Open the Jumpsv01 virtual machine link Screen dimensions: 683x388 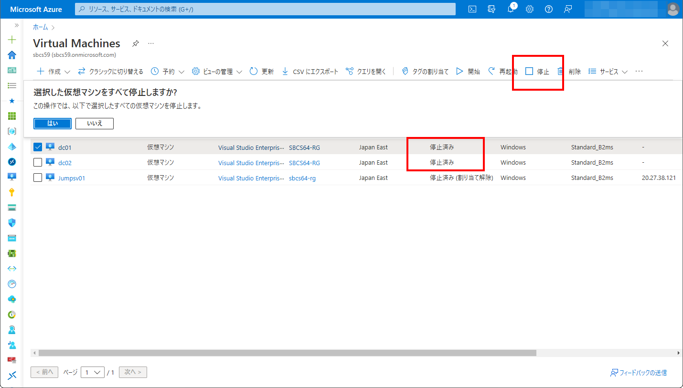pos(72,178)
